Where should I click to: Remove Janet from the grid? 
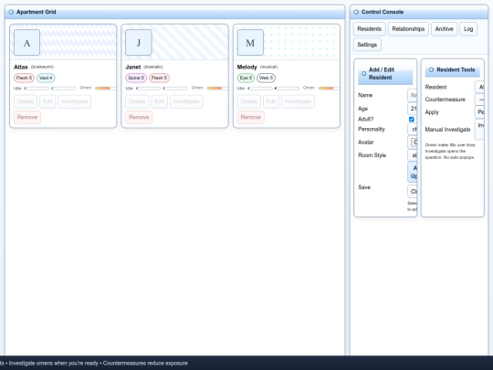[139, 117]
